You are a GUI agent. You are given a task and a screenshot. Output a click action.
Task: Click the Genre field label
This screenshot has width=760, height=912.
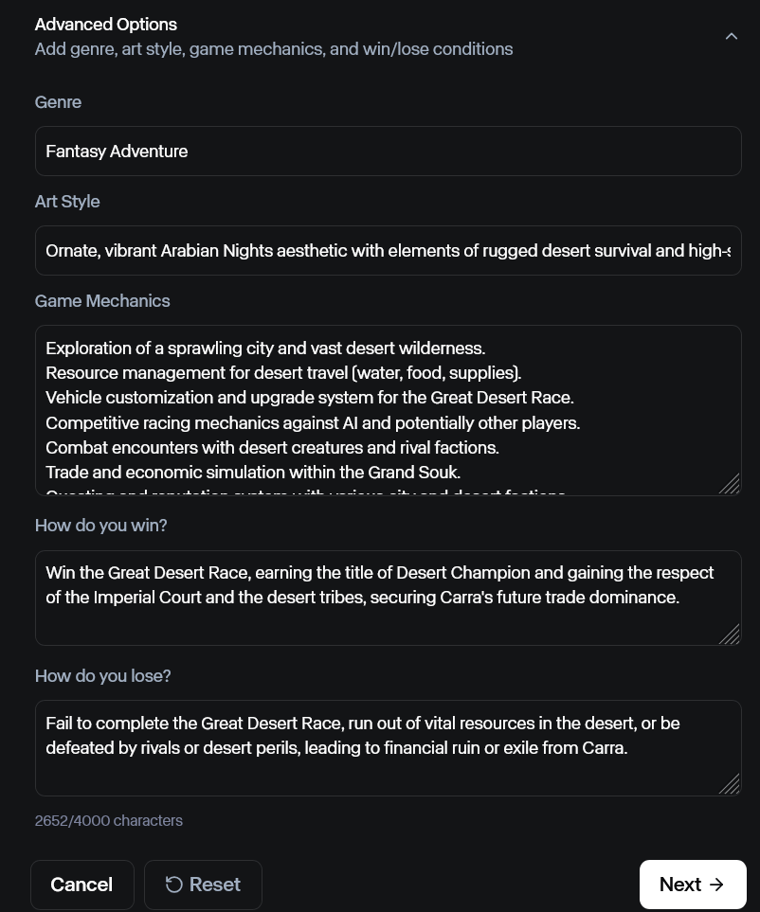58,101
